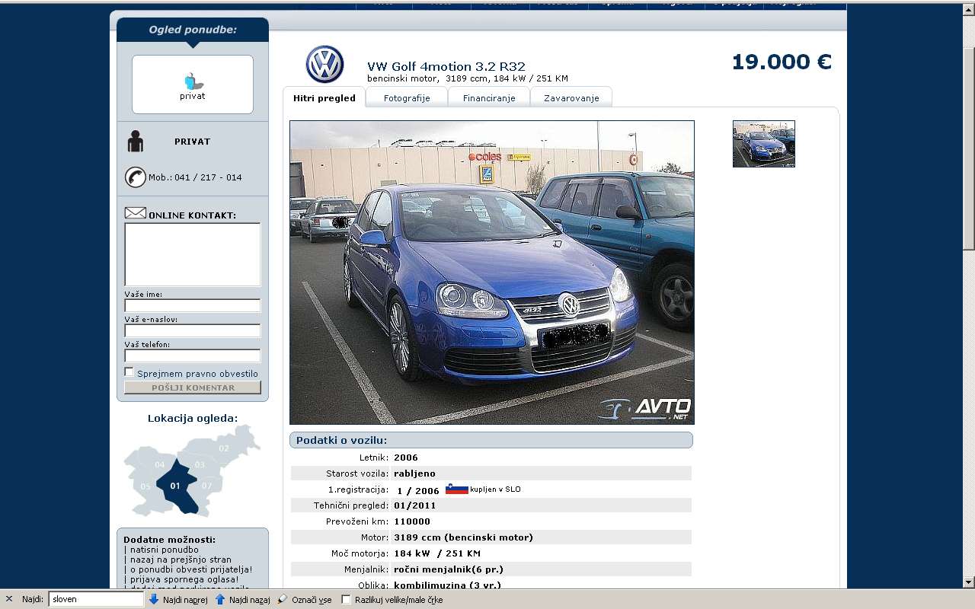Select region 04 on the map
This screenshot has height=609, width=975.
(x=159, y=464)
